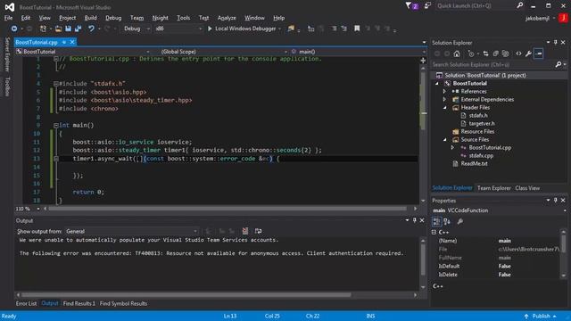This screenshot has width=571, height=321.
Task: Collapse the Source Files folder
Action: [x=445, y=140]
